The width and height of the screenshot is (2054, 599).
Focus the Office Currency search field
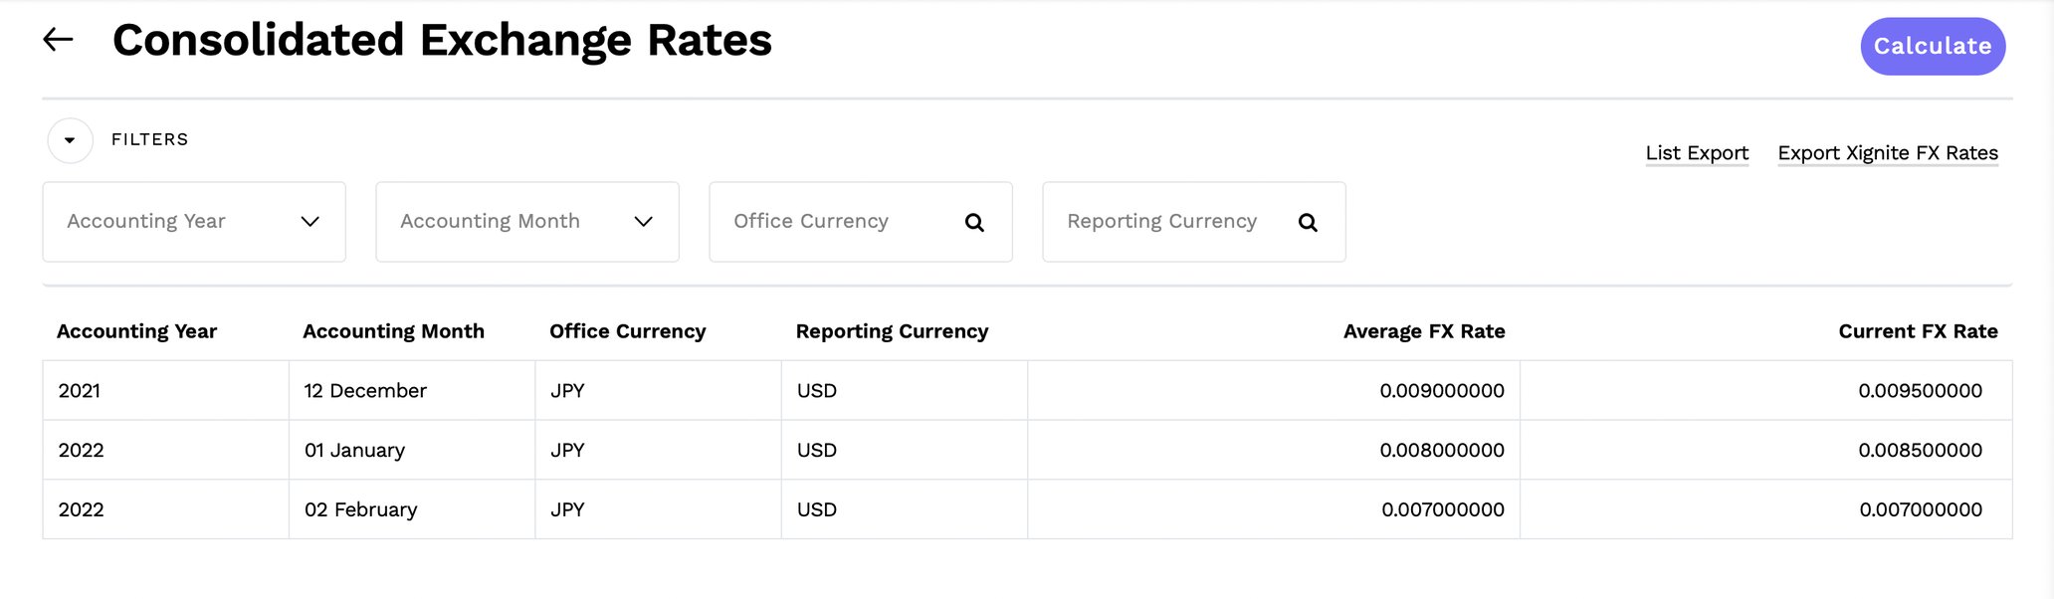click(x=836, y=222)
